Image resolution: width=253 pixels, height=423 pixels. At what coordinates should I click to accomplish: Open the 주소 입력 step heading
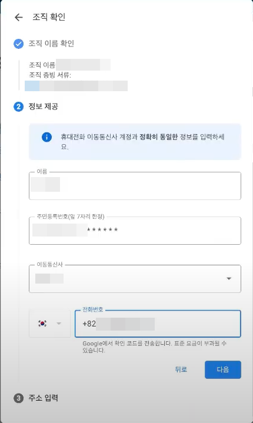(x=43, y=398)
